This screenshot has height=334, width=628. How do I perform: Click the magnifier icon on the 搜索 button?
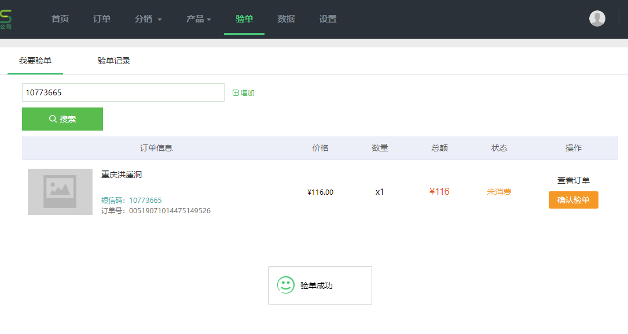(52, 118)
